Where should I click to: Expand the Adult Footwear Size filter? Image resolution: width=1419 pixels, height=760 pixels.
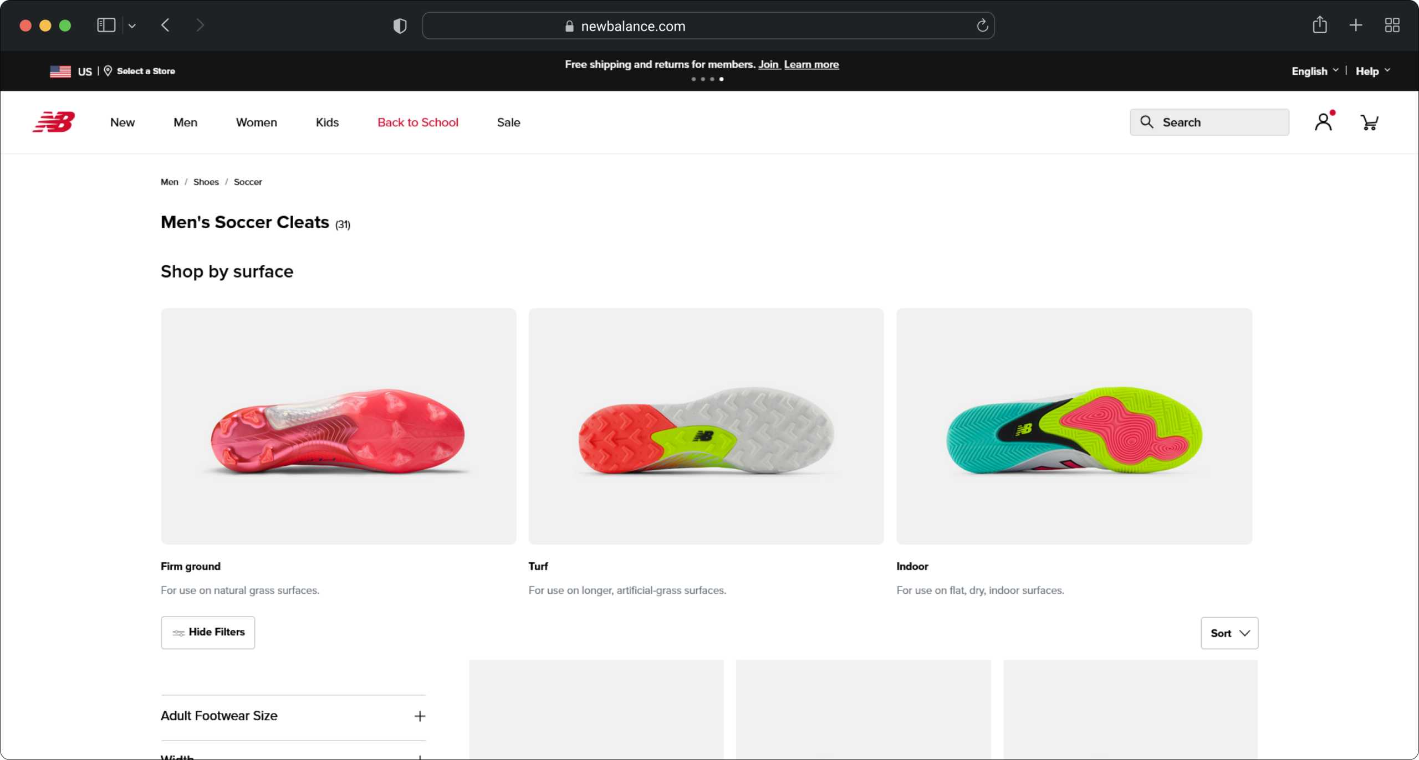420,716
